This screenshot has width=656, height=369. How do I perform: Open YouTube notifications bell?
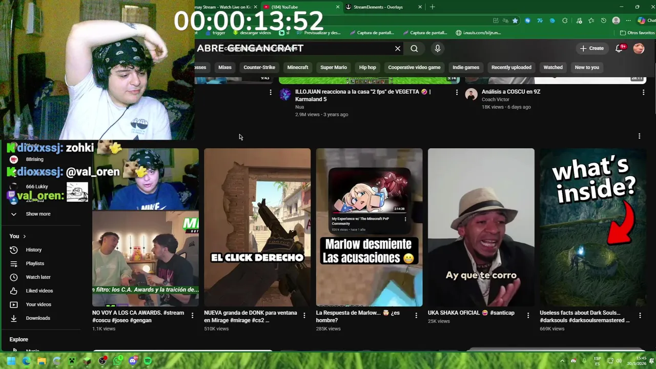click(619, 48)
